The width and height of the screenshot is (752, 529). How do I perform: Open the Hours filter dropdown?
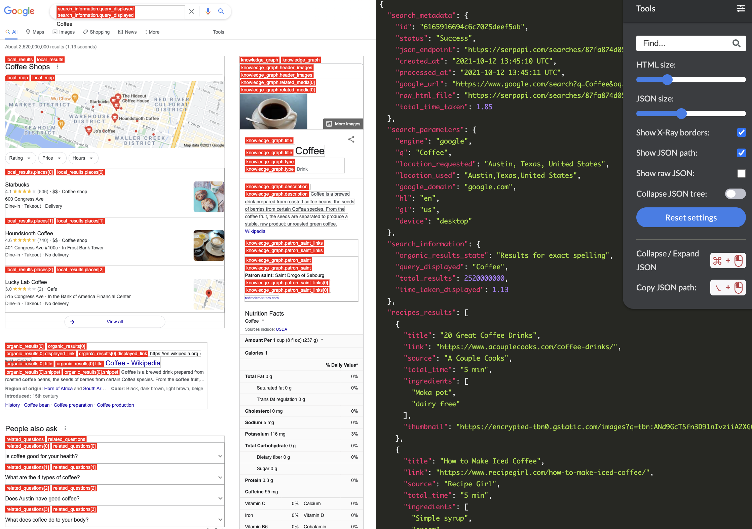(x=83, y=158)
